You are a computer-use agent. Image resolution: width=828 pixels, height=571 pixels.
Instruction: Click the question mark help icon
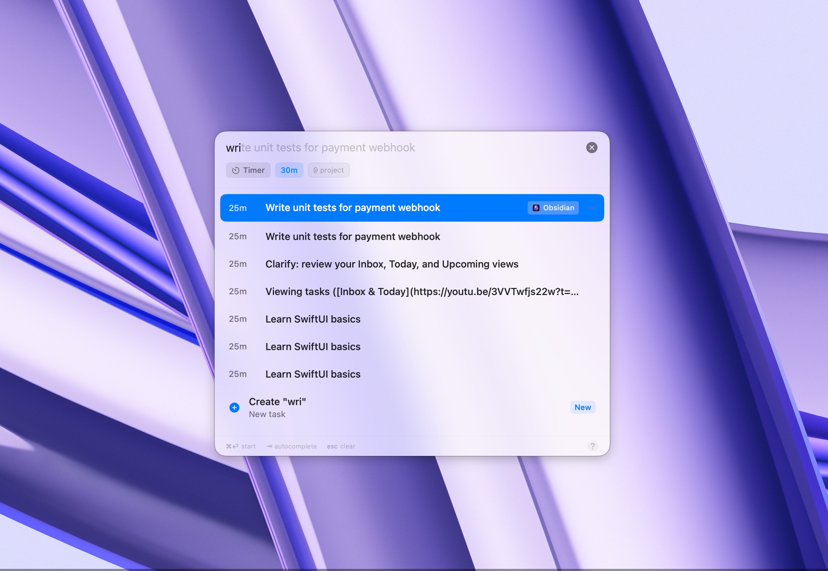(593, 446)
